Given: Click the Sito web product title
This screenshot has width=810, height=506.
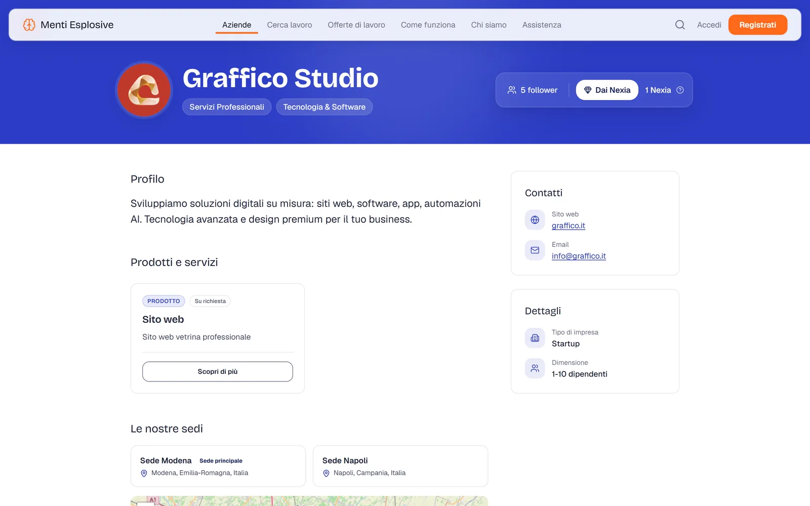Looking at the screenshot, I should click(x=163, y=319).
